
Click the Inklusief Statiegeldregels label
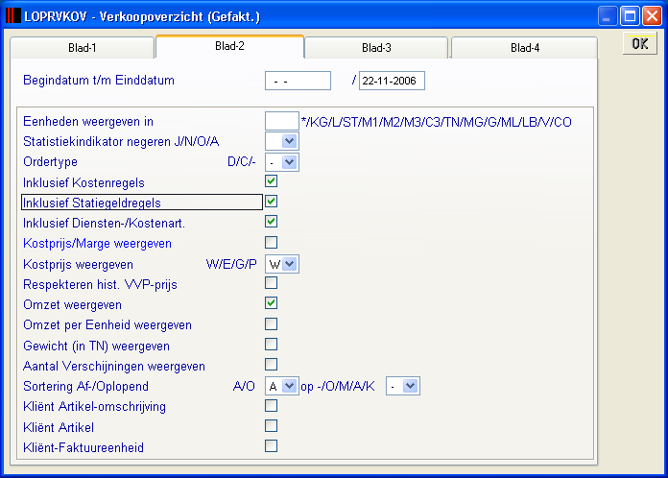(x=91, y=203)
